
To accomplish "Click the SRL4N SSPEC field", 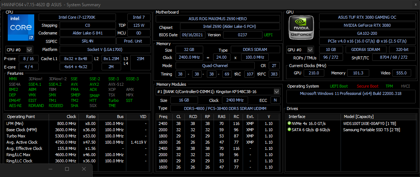I will (88, 41).
